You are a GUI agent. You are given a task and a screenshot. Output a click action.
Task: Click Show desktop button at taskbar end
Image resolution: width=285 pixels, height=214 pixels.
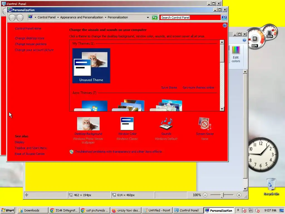(282, 210)
